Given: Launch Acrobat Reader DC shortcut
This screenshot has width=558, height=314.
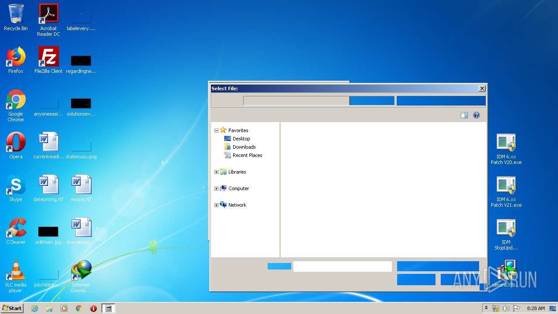Looking at the screenshot, I should pyautogui.click(x=48, y=20).
